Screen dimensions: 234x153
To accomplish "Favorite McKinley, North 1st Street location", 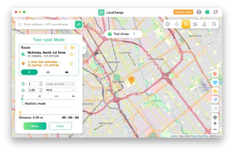I will tap(71, 54).
